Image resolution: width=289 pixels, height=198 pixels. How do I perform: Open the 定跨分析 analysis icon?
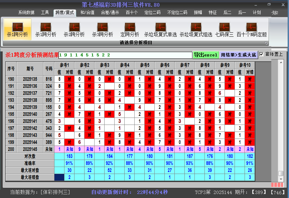click(130, 29)
